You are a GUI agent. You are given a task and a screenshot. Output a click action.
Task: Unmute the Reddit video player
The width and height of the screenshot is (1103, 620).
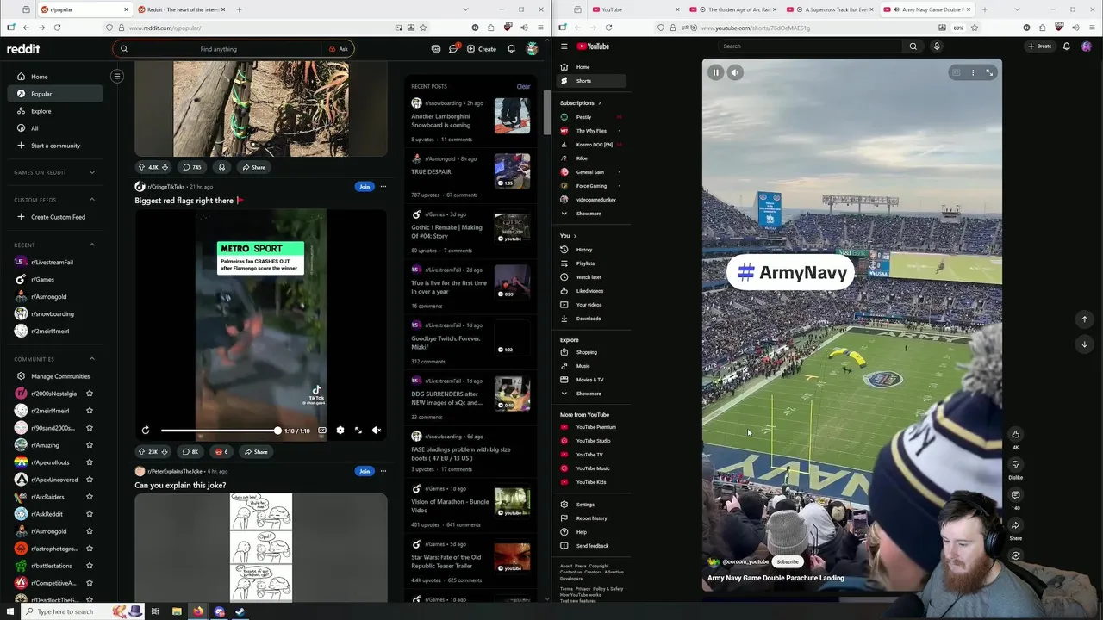377,431
